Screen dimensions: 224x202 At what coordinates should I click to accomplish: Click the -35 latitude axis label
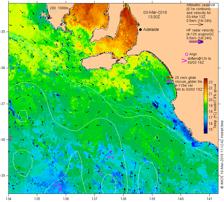(3, 32)
